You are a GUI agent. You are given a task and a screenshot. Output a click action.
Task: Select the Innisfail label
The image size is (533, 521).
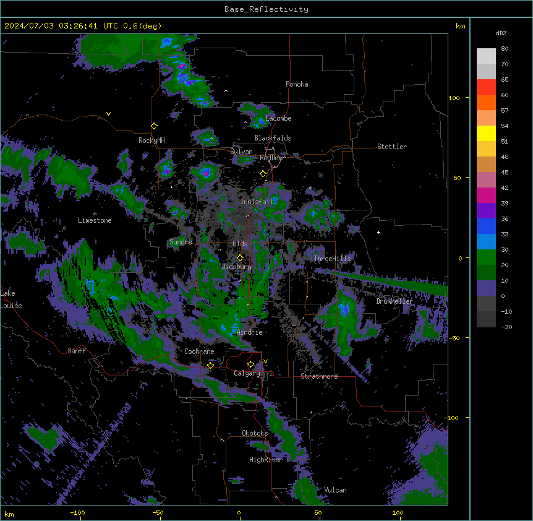click(x=257, y=202)
